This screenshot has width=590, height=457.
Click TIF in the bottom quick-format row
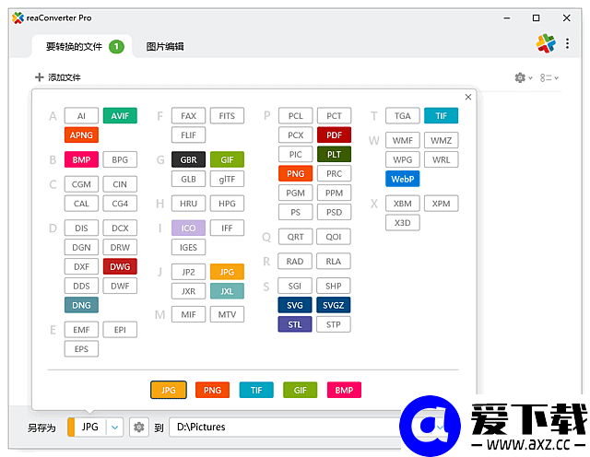tap(256, 390)
